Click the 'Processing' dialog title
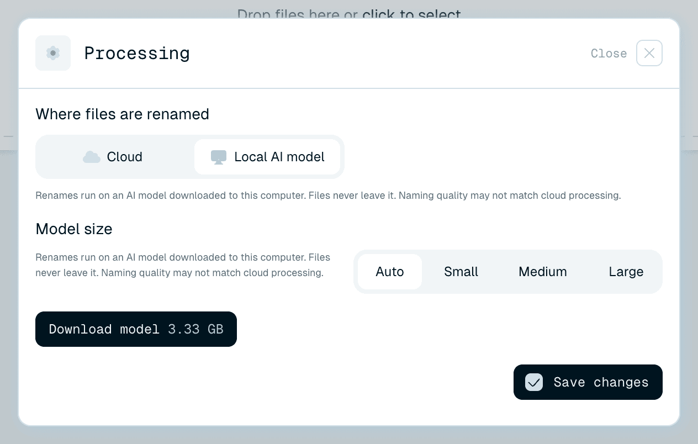The height and width of the screenshot is (444, 698). point(137,53)
